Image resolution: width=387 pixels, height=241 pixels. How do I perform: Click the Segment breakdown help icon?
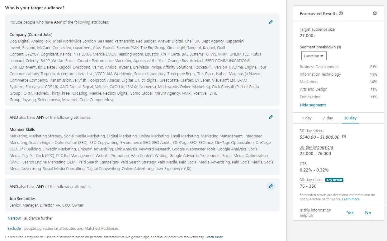pos(339,47)
